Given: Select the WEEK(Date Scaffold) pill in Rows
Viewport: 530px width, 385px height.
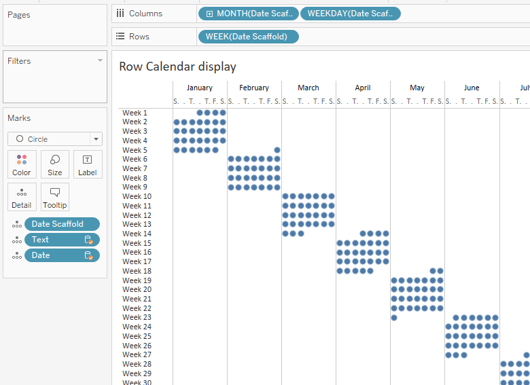Looking at the screenshot, I should 247,37.
